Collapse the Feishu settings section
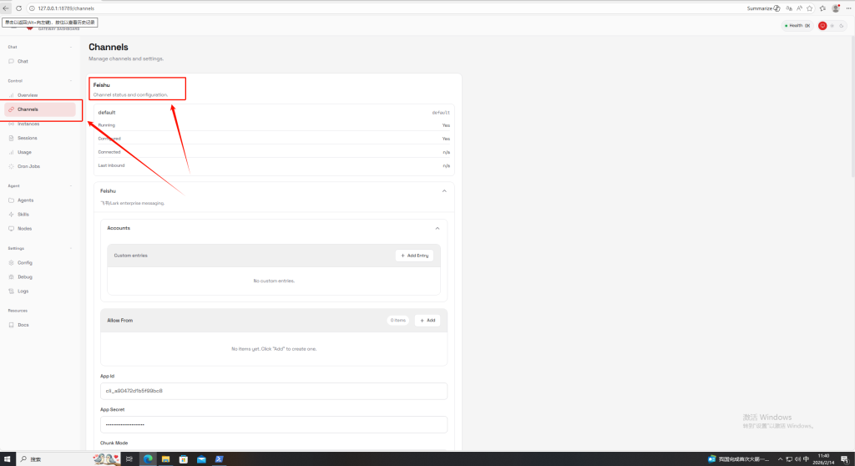 pyautogui.click(x=443, y=191)
